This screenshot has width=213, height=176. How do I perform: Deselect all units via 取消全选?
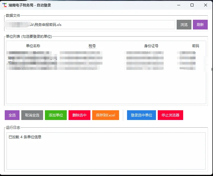pos(32,115)
